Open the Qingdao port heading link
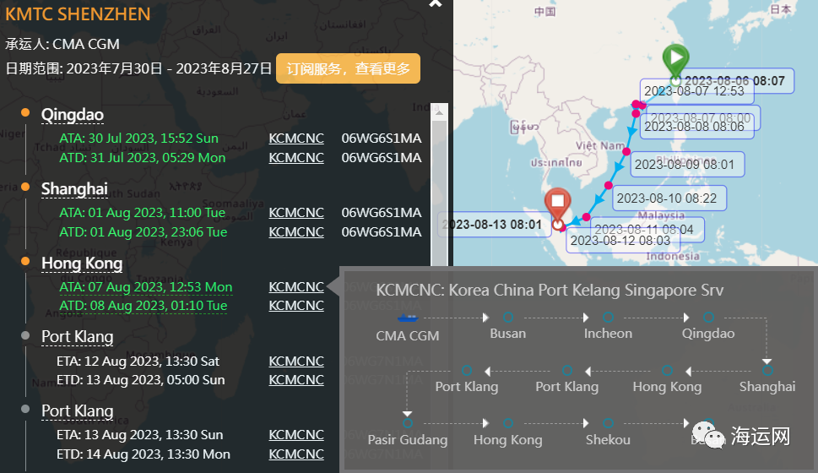 pos(73,115)
